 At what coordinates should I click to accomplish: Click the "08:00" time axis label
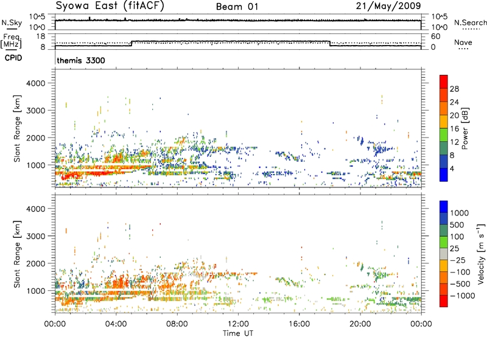[x=177, y=324]
